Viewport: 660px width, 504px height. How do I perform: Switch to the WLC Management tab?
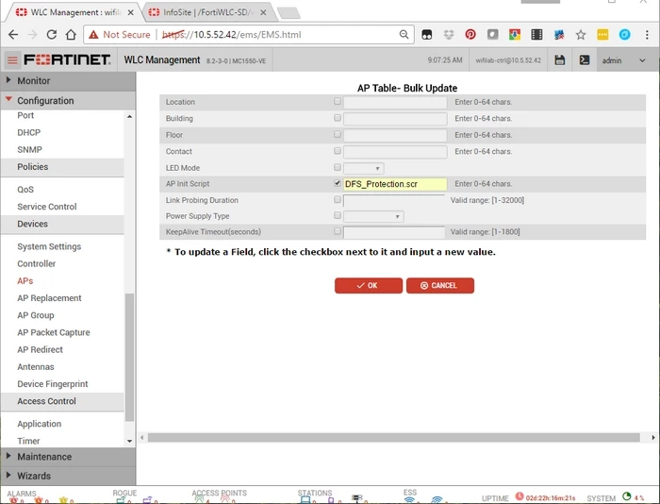coord(74,12)
